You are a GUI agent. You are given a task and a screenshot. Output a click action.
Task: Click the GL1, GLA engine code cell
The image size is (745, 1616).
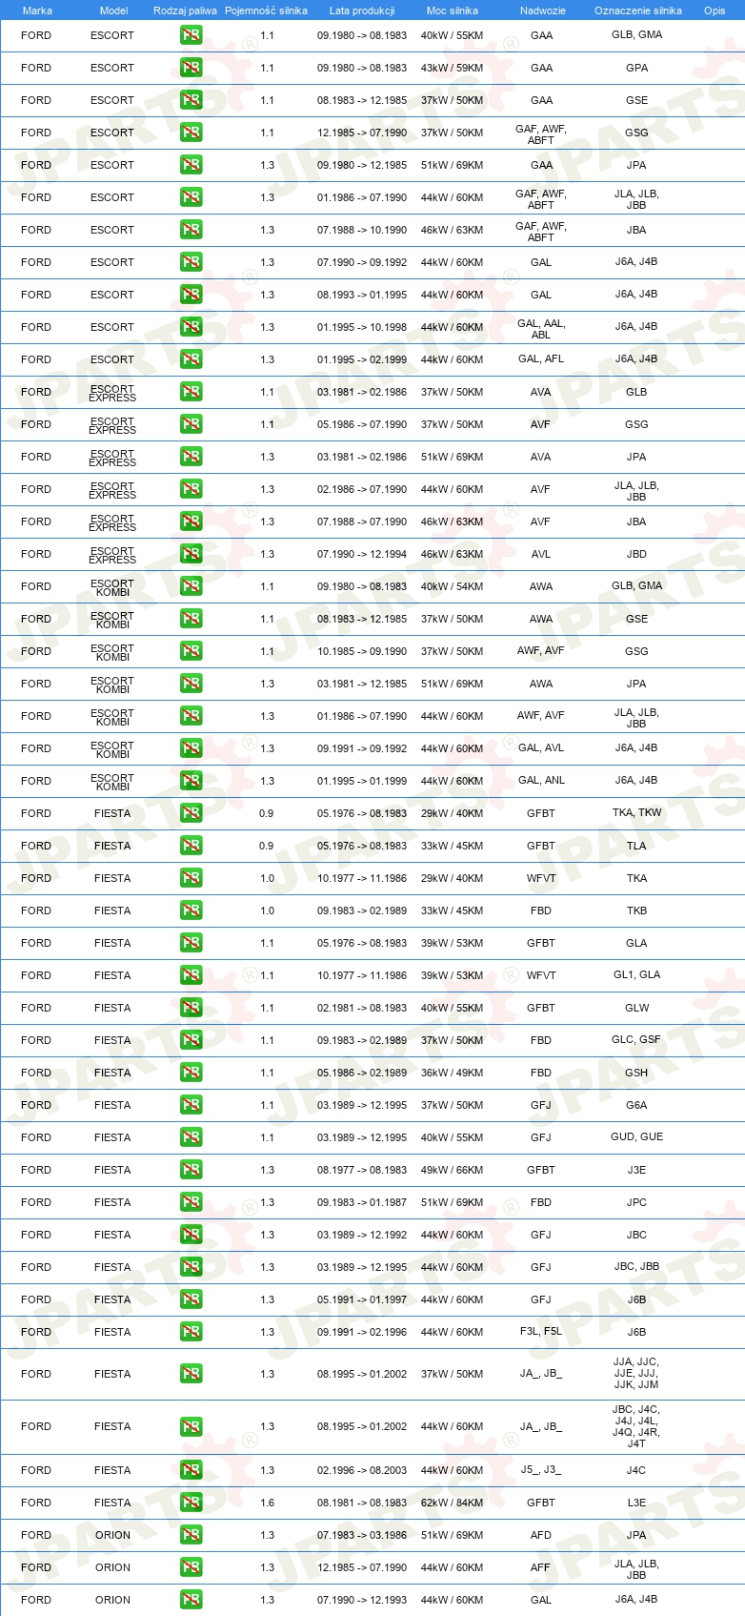click(x=636, y=974)
